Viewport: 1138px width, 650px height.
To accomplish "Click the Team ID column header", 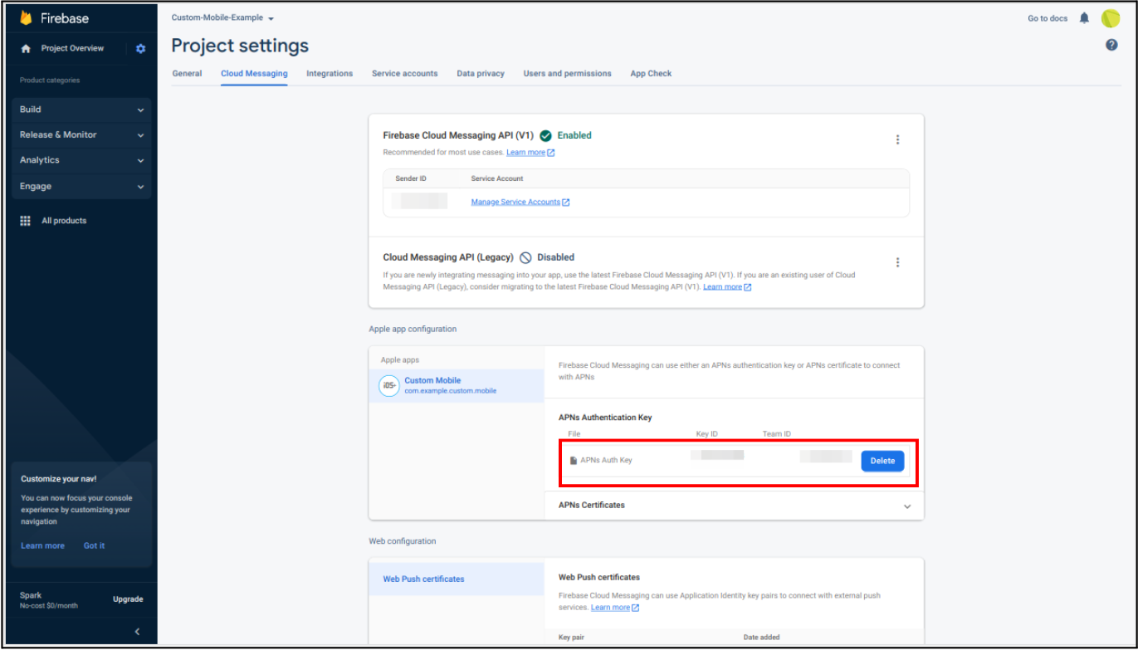I will coord(777,434).
